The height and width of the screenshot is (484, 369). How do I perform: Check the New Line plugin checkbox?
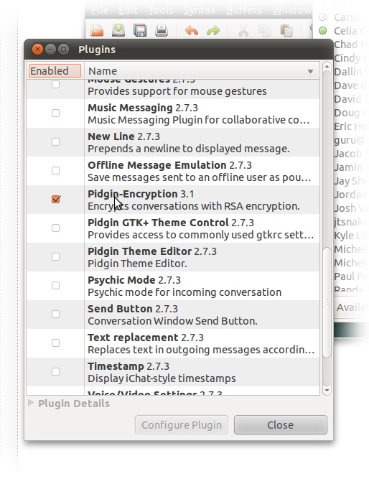tap(55, 142)
